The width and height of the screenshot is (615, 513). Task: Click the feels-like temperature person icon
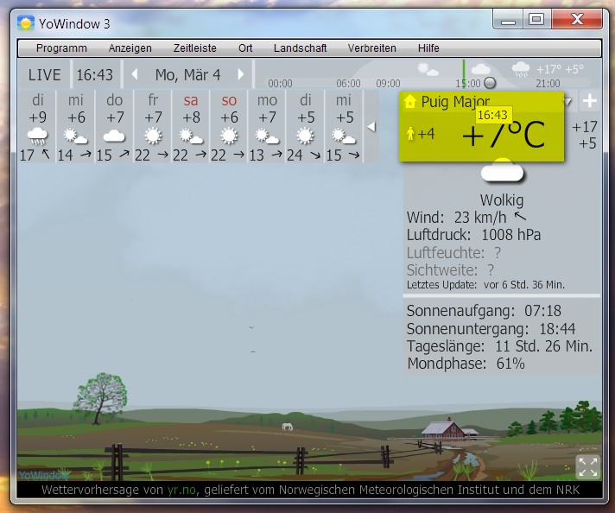pos(411,134)
